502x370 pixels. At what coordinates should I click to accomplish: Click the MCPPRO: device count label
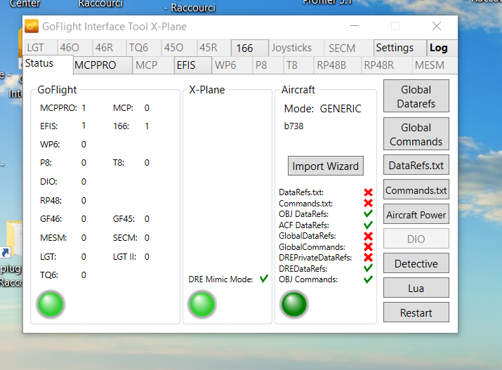pos(58,108)
